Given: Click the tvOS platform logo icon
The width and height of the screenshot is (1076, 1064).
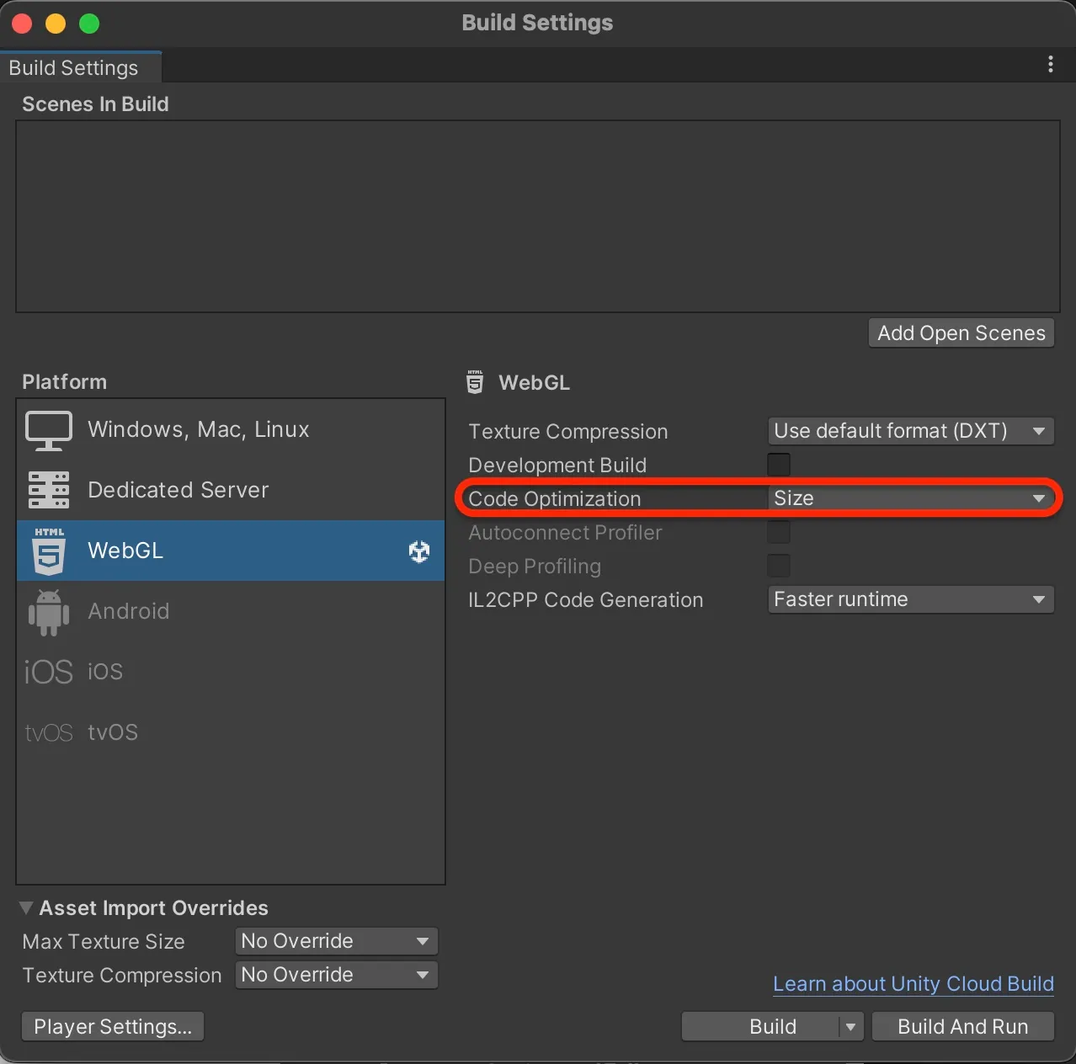Looking at the screenshot, I should (x=49, y=732).
